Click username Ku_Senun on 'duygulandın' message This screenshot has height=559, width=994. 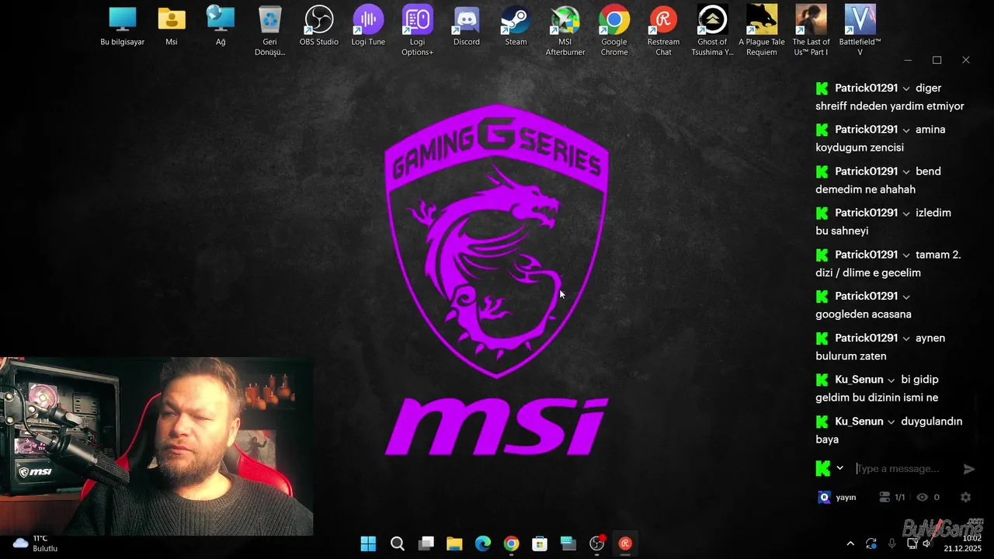click(x=859, y=422)
